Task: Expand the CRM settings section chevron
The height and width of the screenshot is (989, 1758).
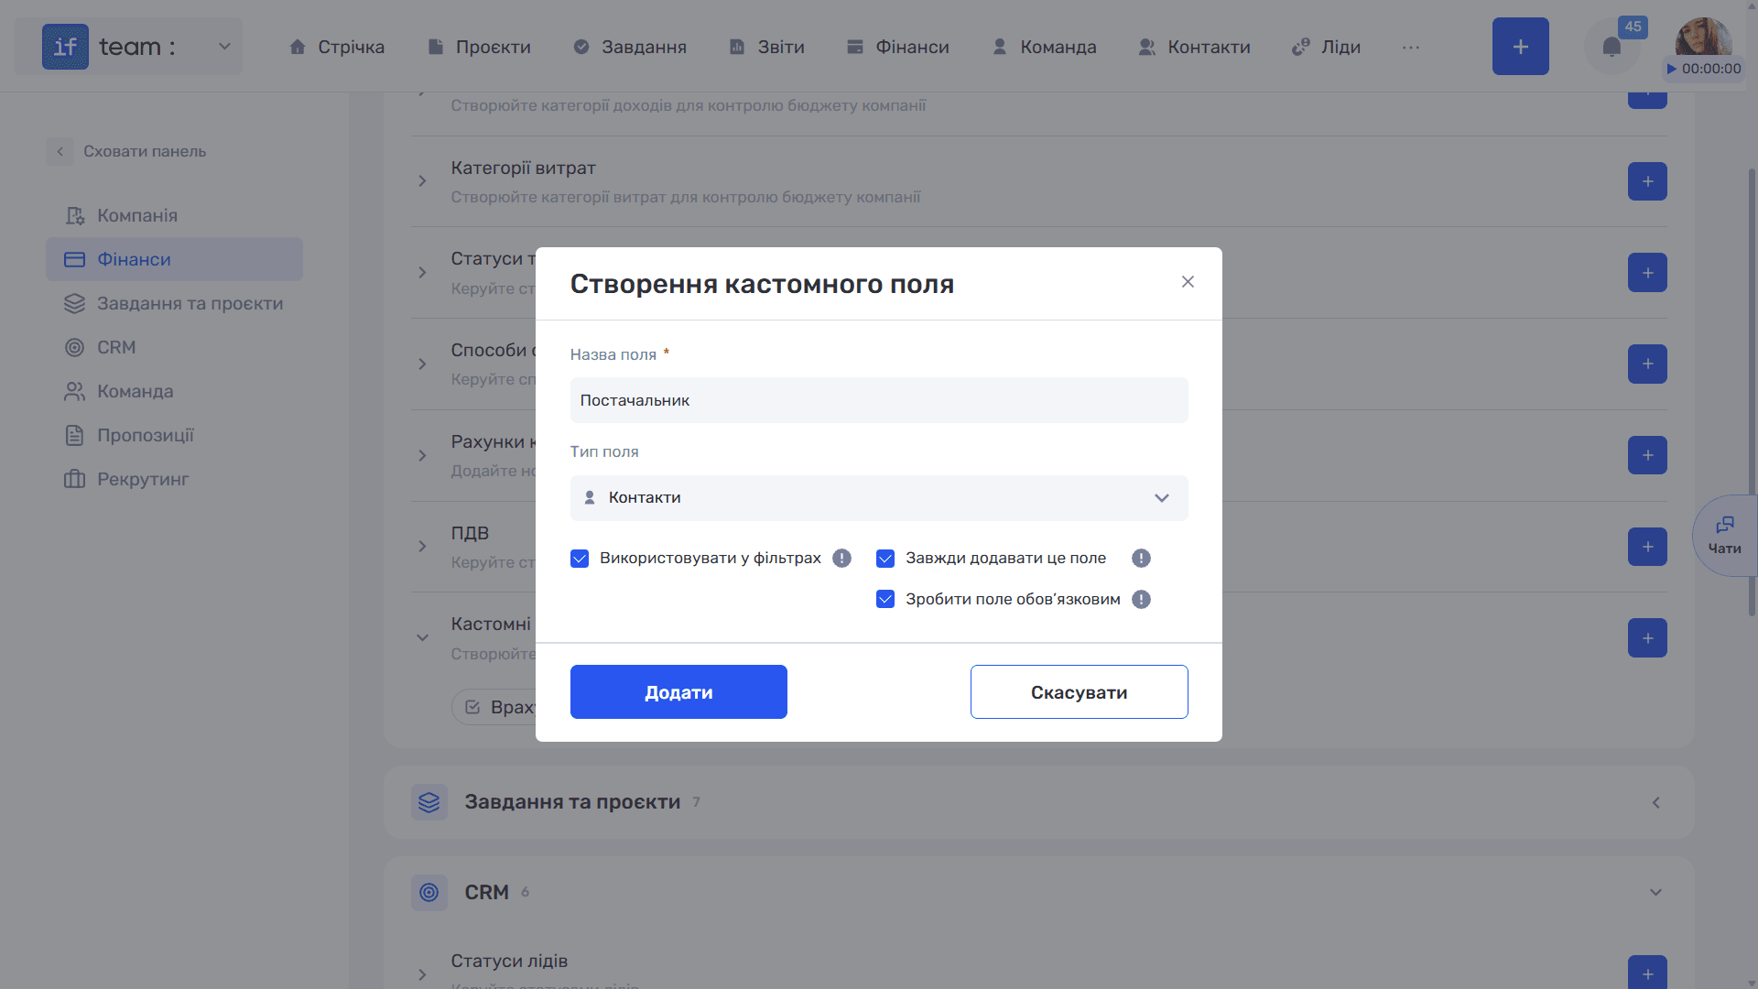Action: coord(1655,893)
